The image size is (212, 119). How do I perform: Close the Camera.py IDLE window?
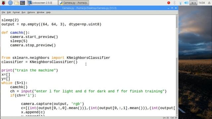(176, 8)
